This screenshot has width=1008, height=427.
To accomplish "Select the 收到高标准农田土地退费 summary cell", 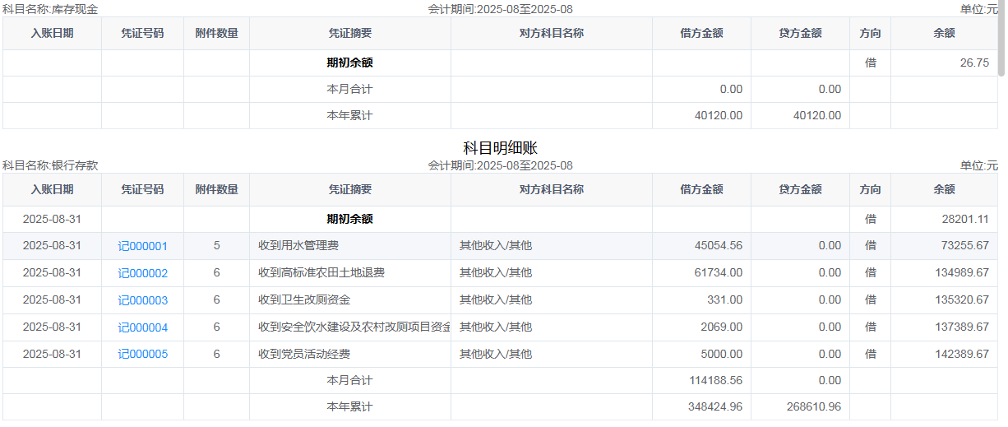I will 321,273.
